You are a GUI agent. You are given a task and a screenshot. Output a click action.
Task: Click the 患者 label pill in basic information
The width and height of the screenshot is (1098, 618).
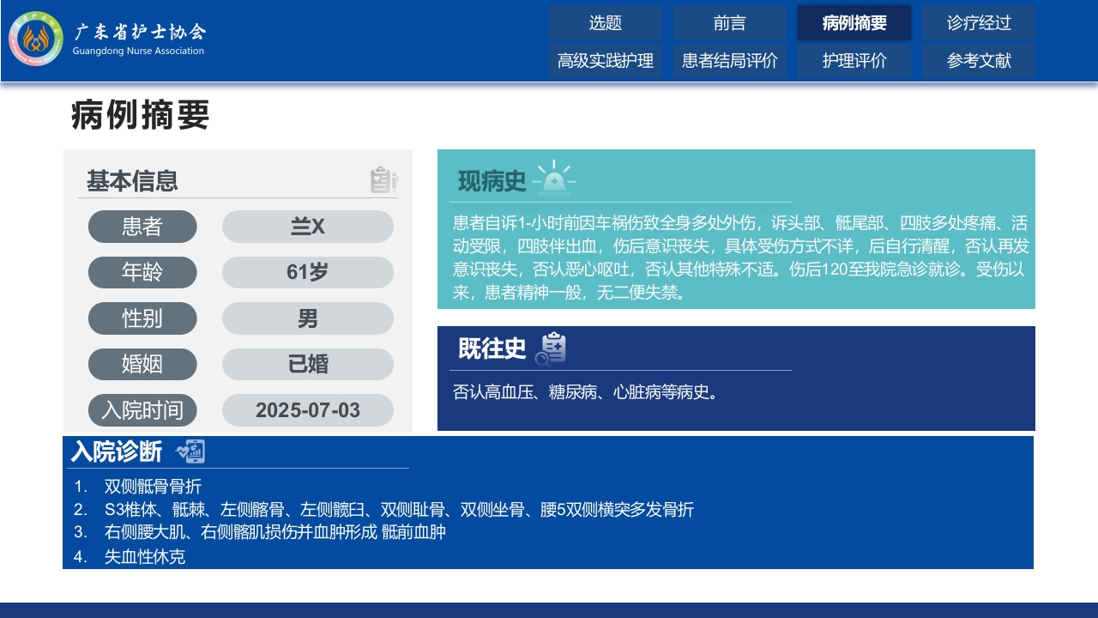(142, 226)
